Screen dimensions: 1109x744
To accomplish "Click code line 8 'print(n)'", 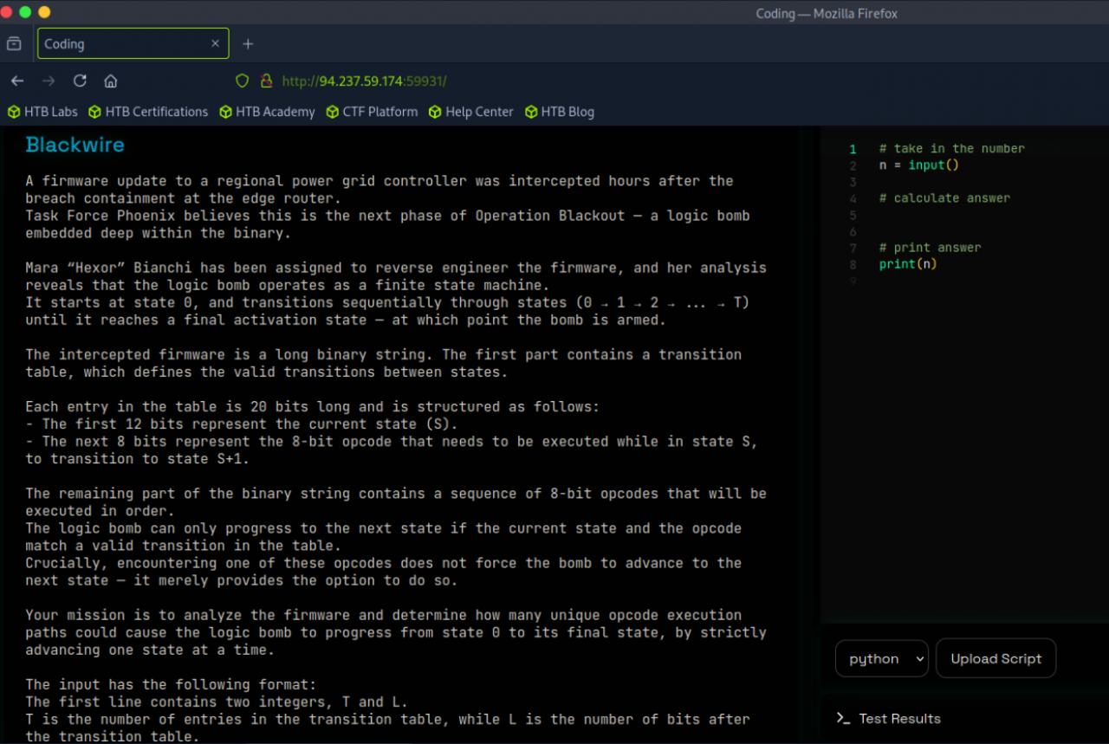I will (908, 263).
